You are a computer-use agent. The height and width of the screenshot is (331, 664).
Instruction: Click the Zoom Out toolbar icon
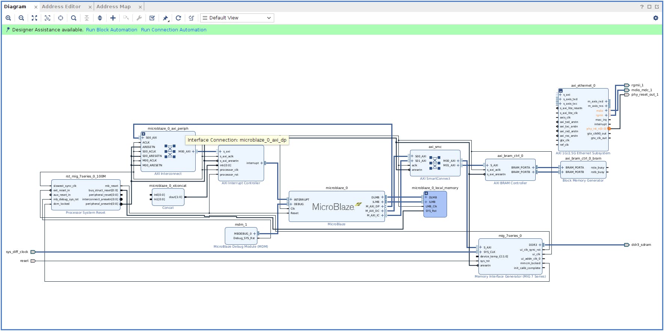pyautogui.click(x=21, y=18)
